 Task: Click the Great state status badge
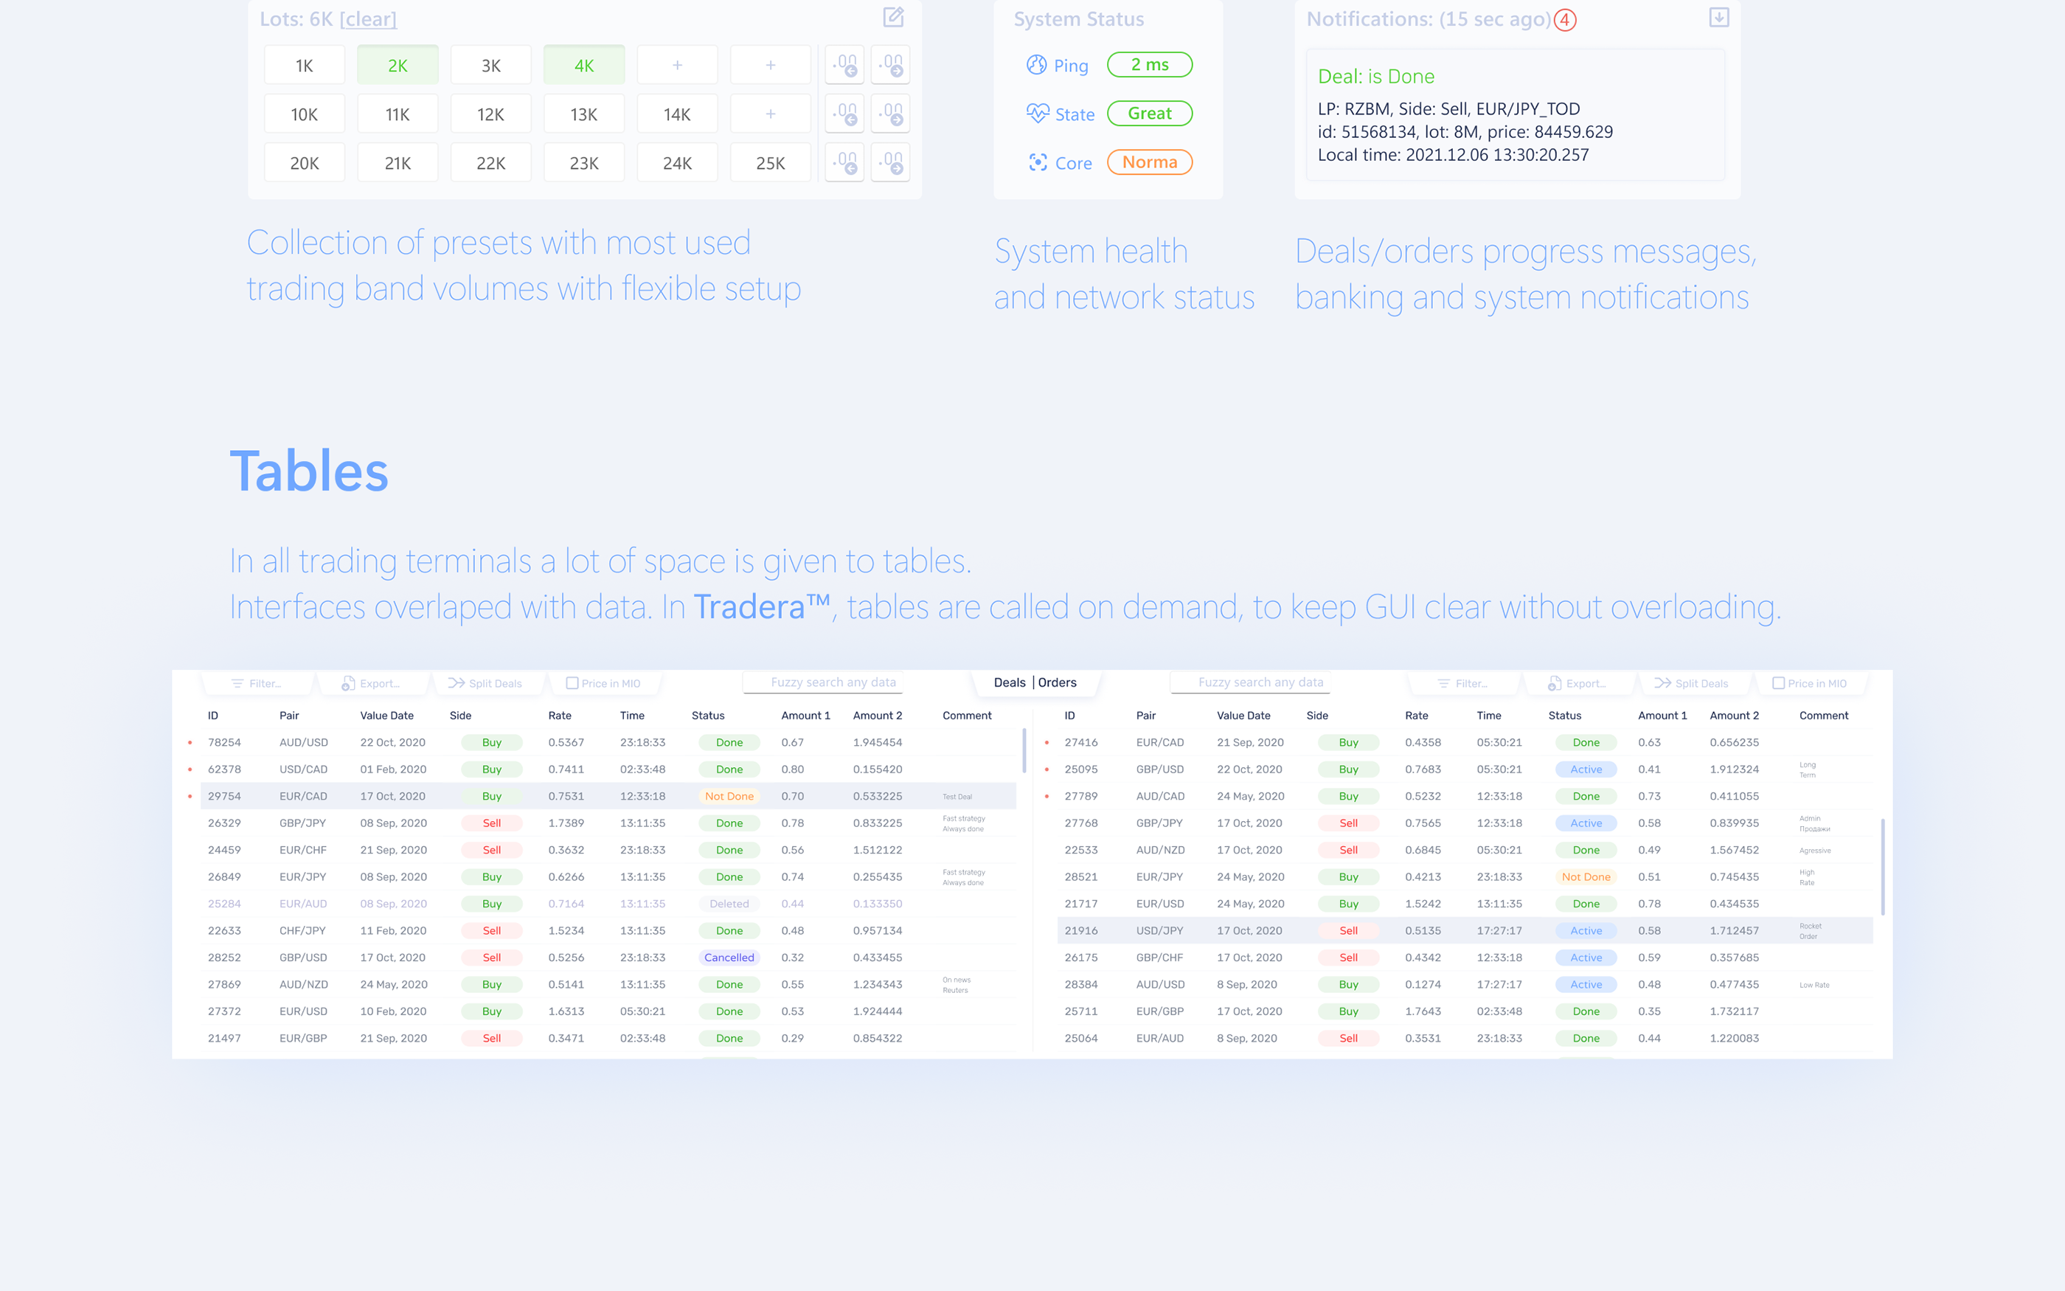[x=1150, y=113]
